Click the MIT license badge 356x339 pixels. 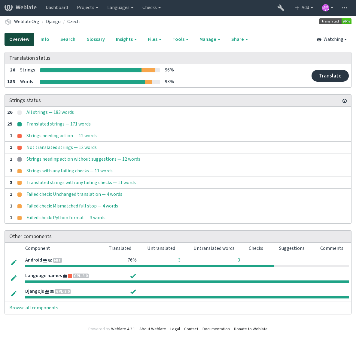coord(57,260)
